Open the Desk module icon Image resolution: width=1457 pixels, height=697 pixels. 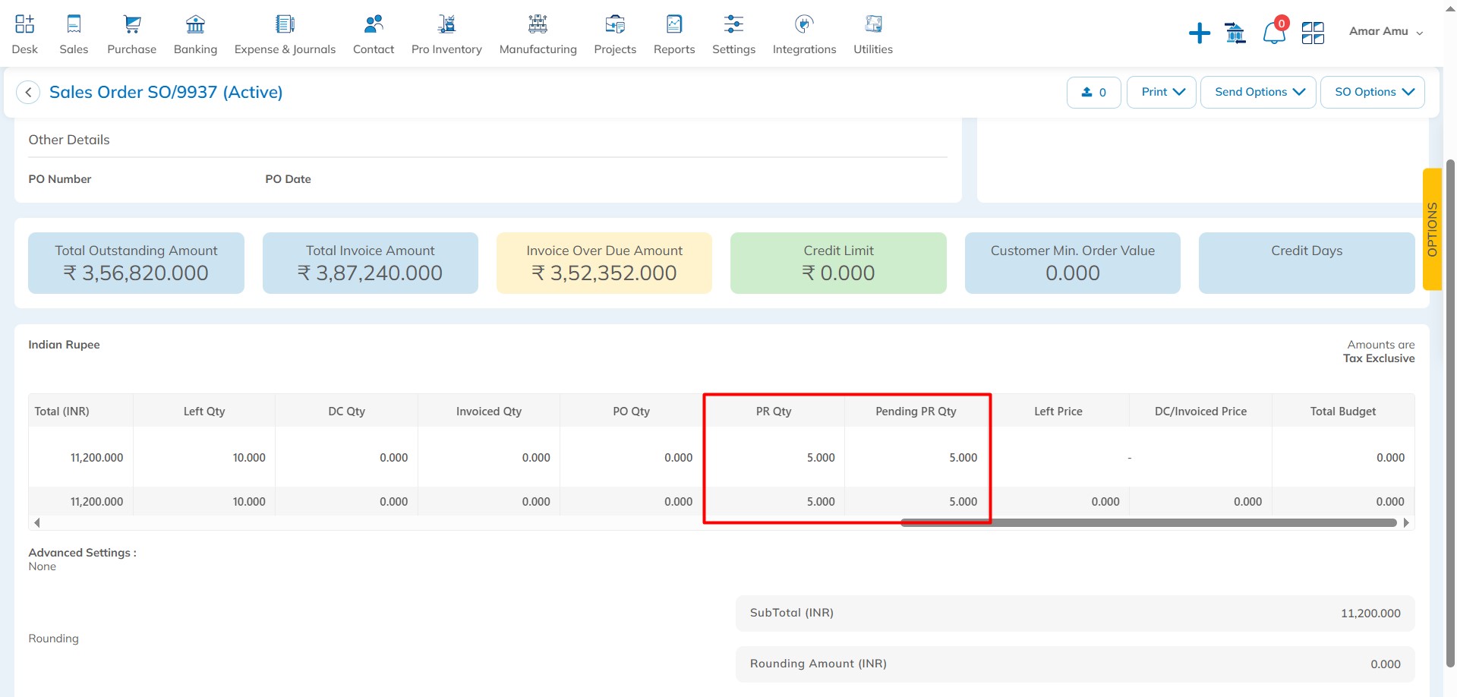24,24
